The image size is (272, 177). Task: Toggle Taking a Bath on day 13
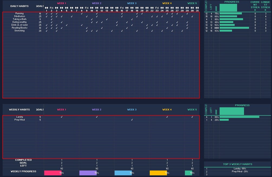point(107,19)
